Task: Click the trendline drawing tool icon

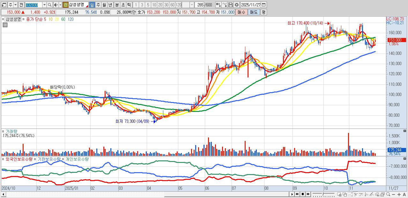Action: (372, 194)
